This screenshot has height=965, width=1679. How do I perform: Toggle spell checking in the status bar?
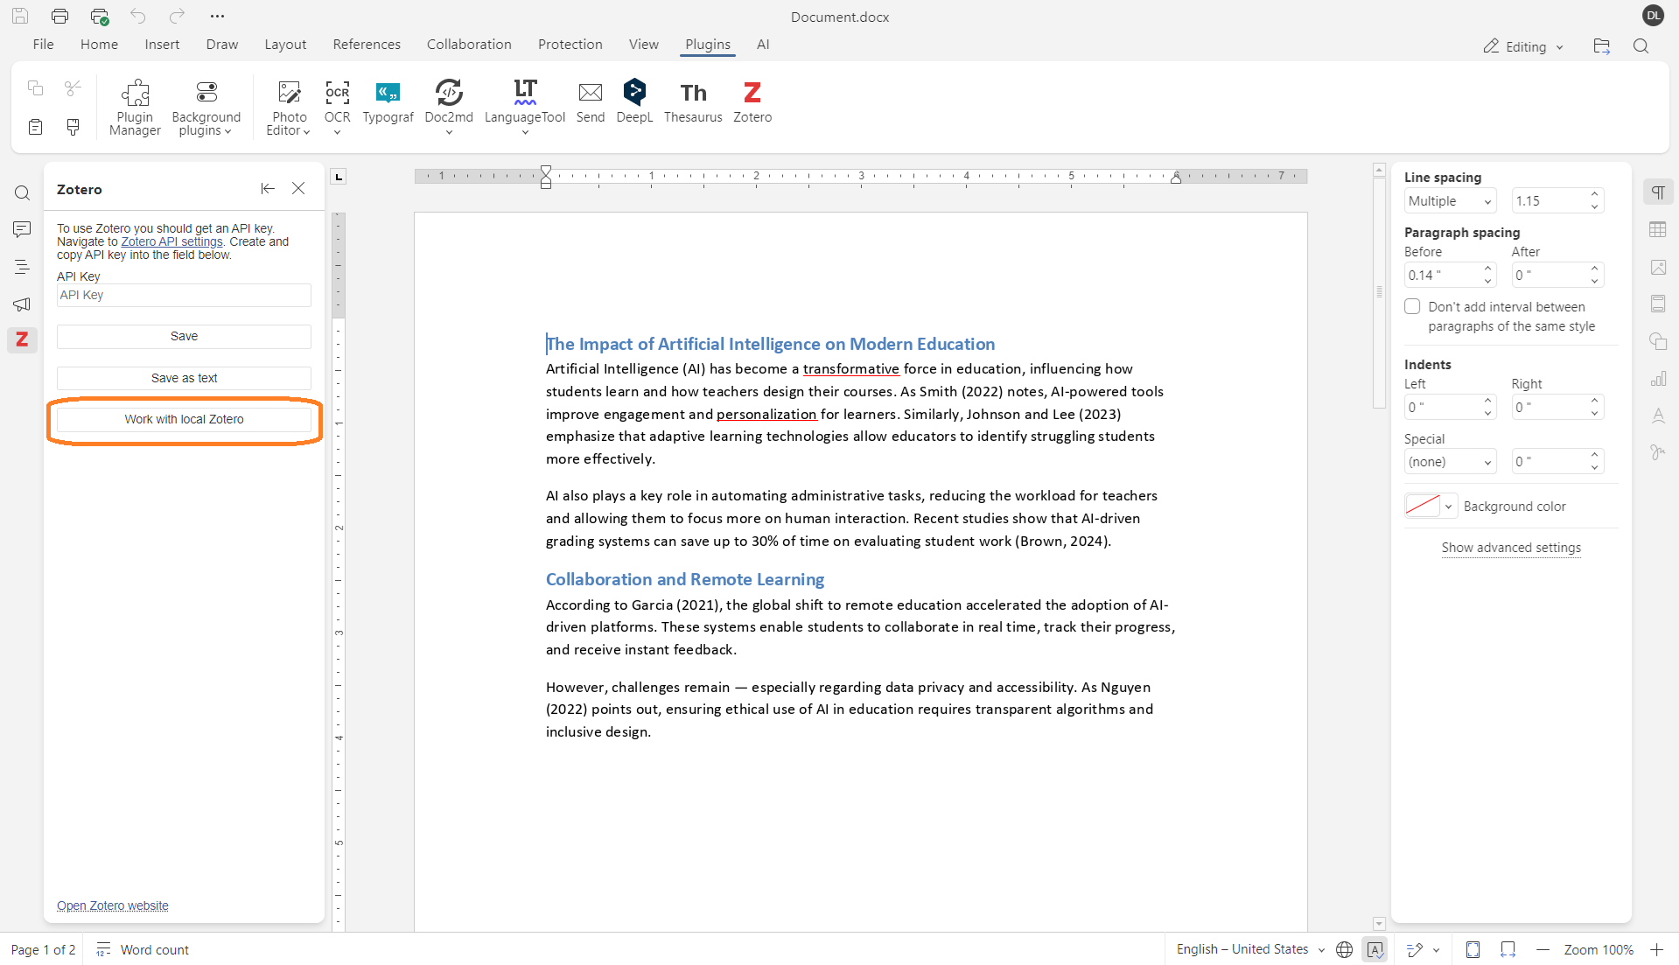coord(1375,950)
